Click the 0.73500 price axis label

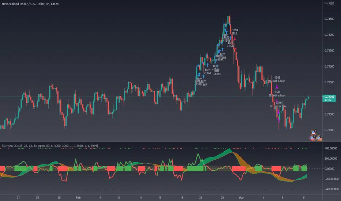(329, 51)
